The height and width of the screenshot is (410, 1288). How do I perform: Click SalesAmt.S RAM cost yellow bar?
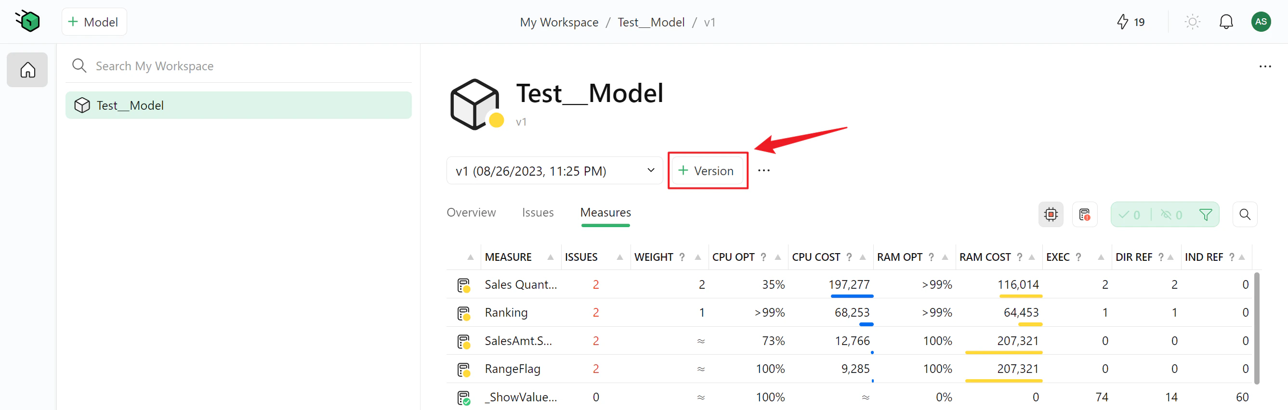click(1003, 353)
